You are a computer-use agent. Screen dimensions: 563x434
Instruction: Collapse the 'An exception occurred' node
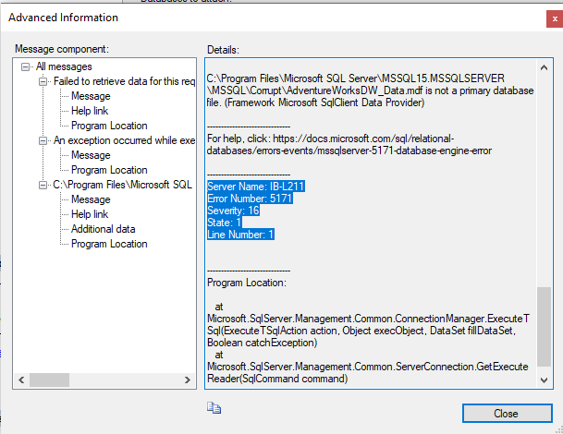pos(43,140)
